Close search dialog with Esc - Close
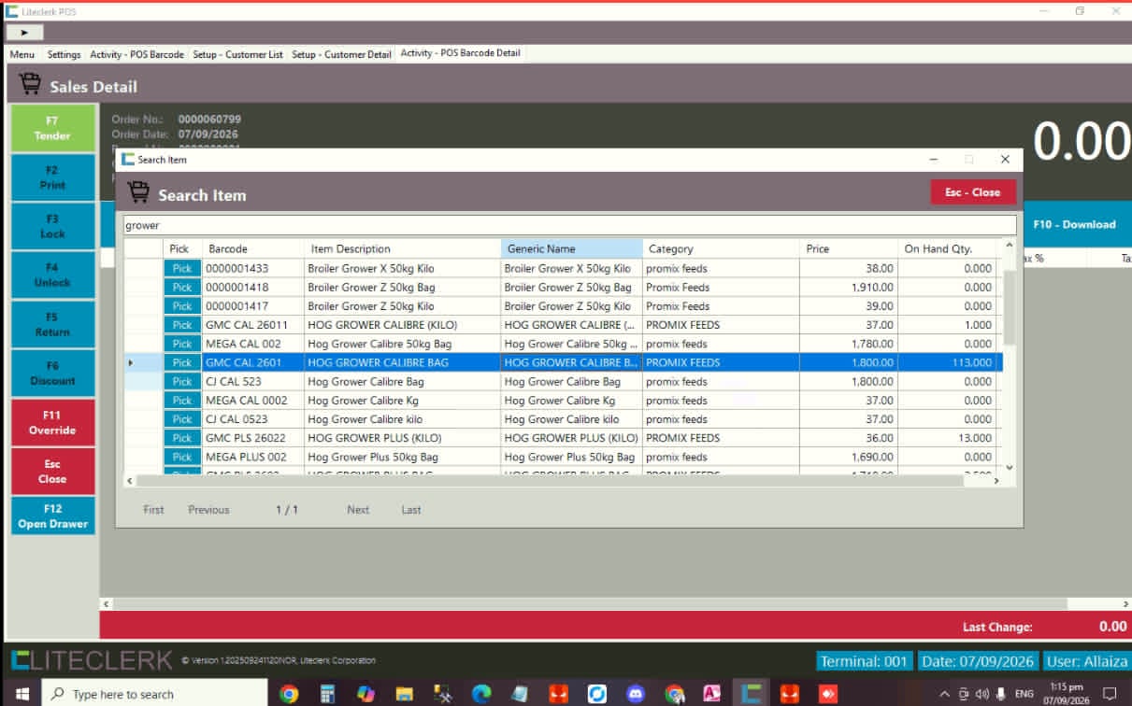 pos(972,192)
